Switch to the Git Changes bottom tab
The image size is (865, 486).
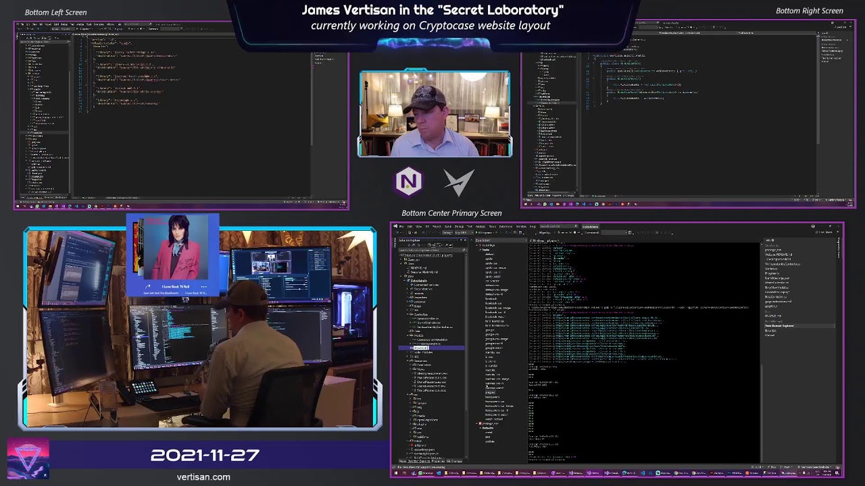click(454, 461)
